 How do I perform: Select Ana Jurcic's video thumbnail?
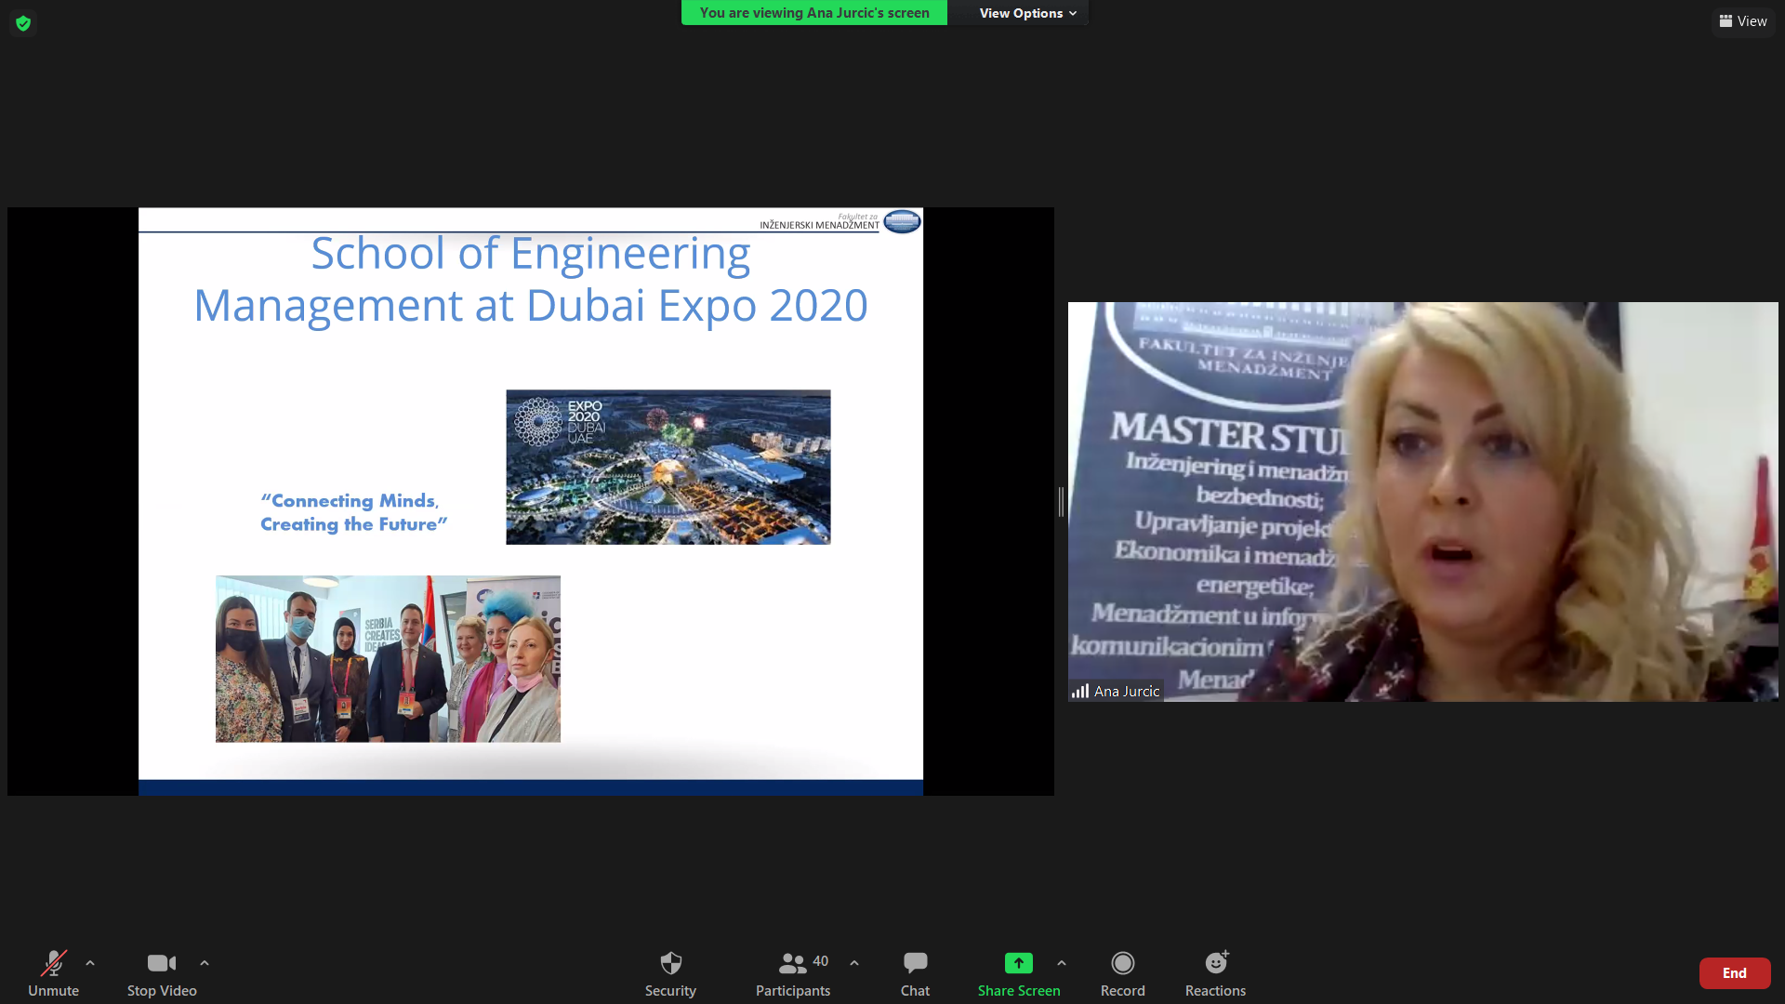pos(1422,502)
